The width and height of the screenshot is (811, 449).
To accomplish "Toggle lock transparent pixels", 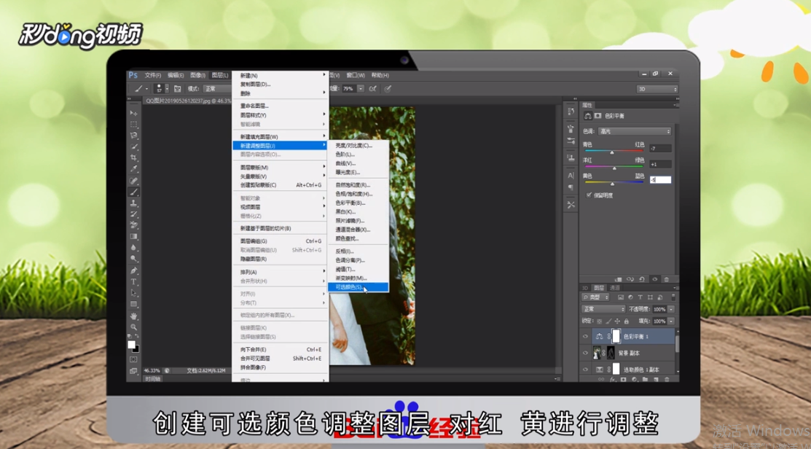I will click(600, 321).
